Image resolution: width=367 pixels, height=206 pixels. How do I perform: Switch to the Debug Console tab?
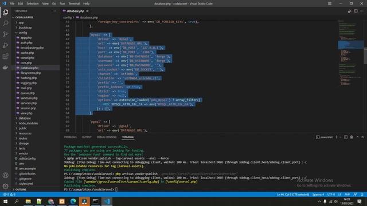tap(107, 137)
